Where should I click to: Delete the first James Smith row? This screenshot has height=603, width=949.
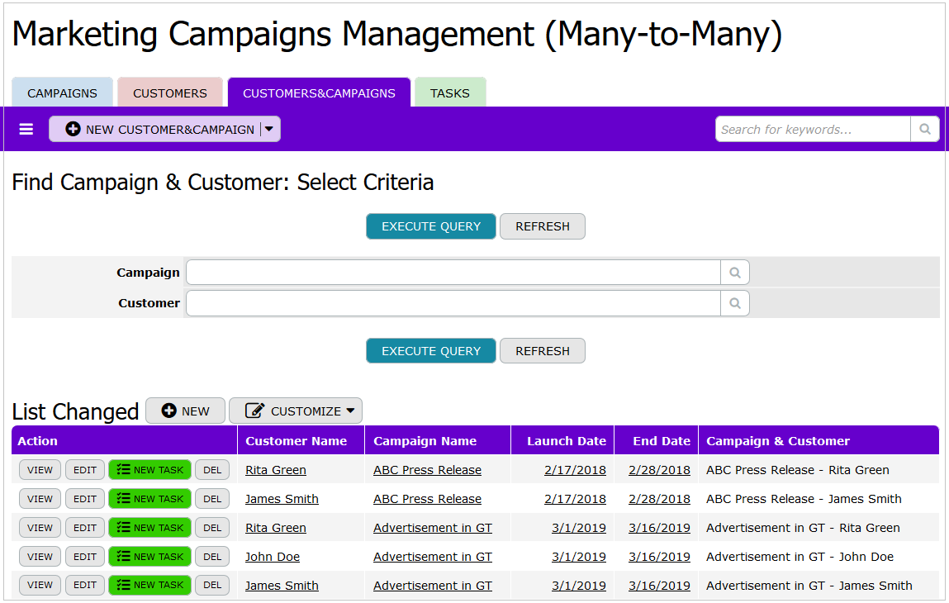point(212,499)
